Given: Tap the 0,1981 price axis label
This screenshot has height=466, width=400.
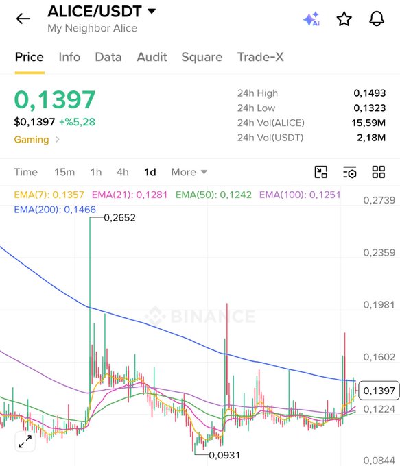Looking at the screenshot, I should [x=379, y=305].
